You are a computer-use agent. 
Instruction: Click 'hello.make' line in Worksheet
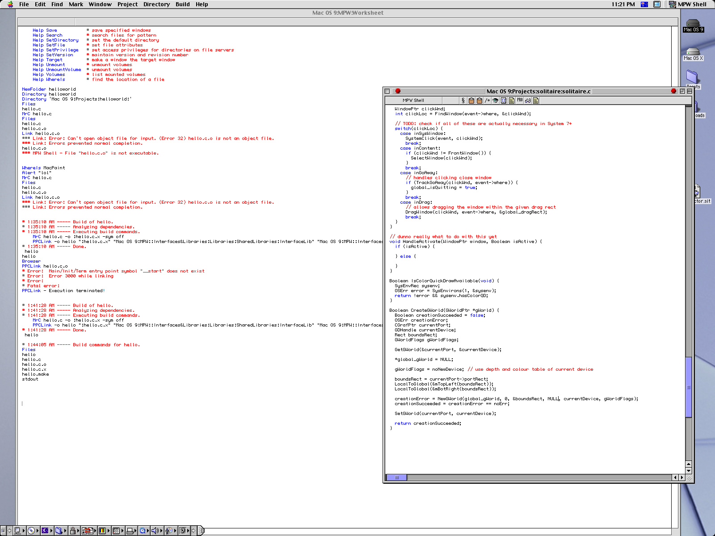[x=35, y=374]
